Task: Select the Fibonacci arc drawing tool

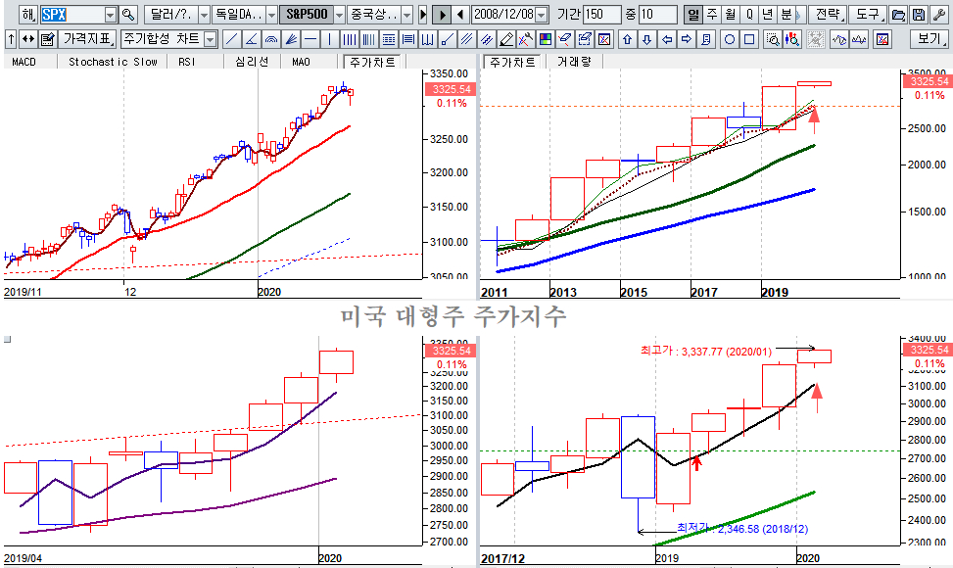Action: 271,39
